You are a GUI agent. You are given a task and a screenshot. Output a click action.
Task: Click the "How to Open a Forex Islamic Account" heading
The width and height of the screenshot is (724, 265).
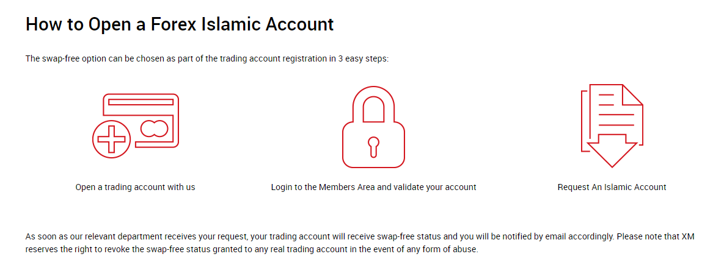coord(180,24)
